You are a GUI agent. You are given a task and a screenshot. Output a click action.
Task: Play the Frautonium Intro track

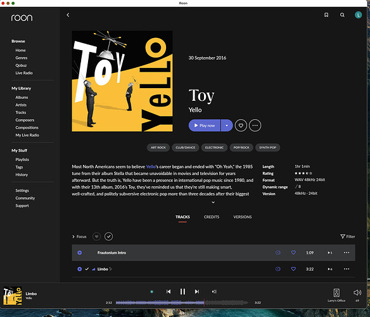pyautogui.click(x=80, y=252)
